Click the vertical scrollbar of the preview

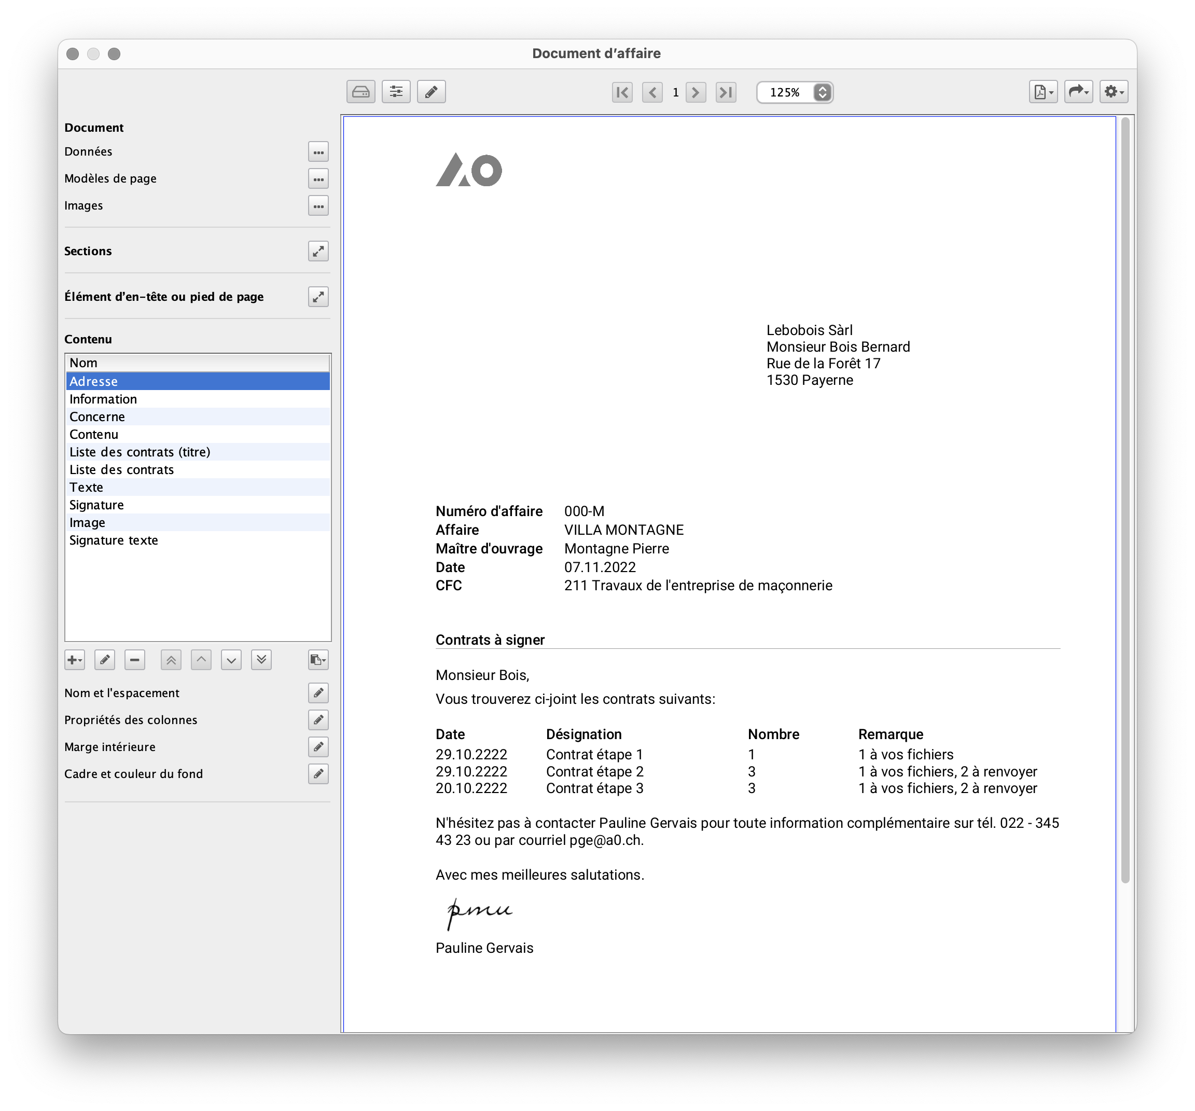[x=1125, y=500]
